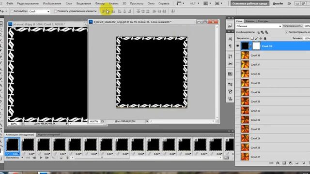Select animation frame 14 thumbnail

[x=216, y=145]
